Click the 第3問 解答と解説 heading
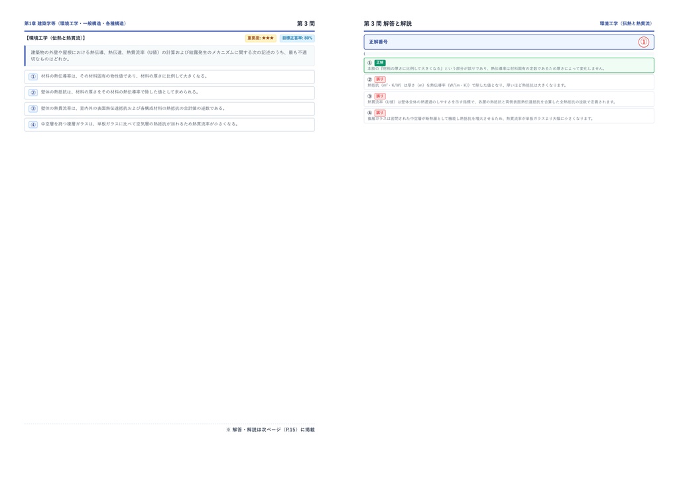The height and width of the screenshot is (480, 679). coord(387,23)
